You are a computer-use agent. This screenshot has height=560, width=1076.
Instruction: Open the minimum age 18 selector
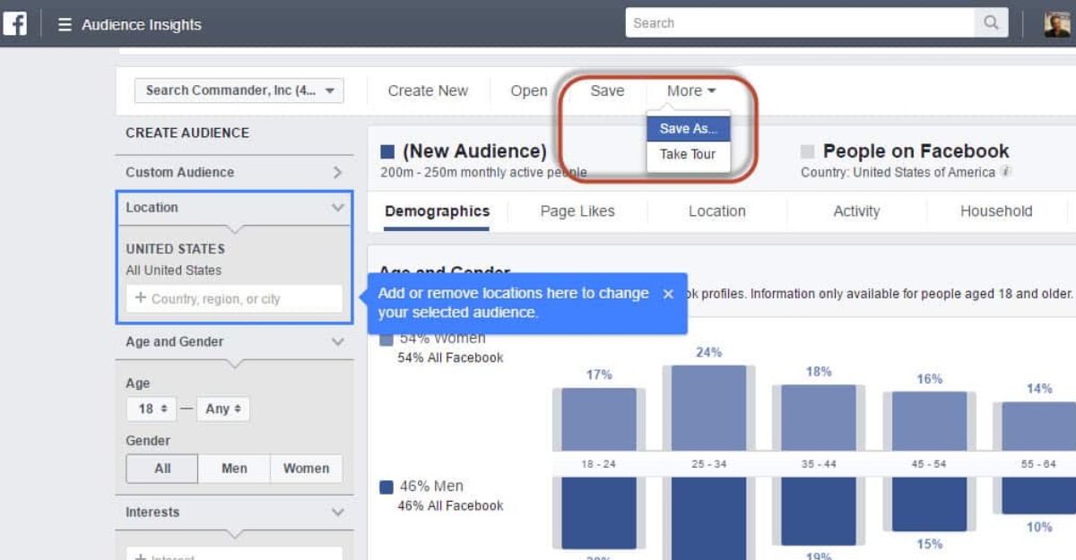(x=152, y=409)
